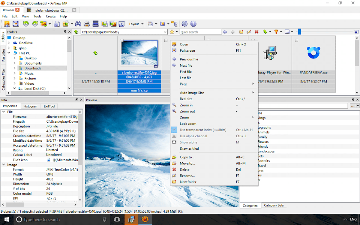Click the New folder icon in browser bar
The height and width of the screenshot is (225, 360).
pyautogui.click(x=241, y=32)
